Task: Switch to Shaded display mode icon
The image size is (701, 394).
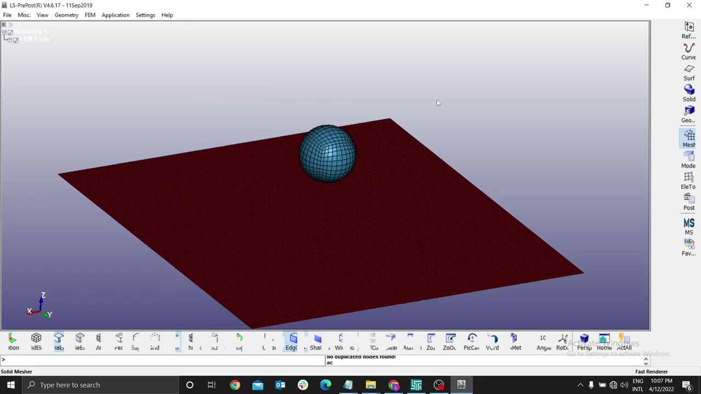Action: point(317,342)
